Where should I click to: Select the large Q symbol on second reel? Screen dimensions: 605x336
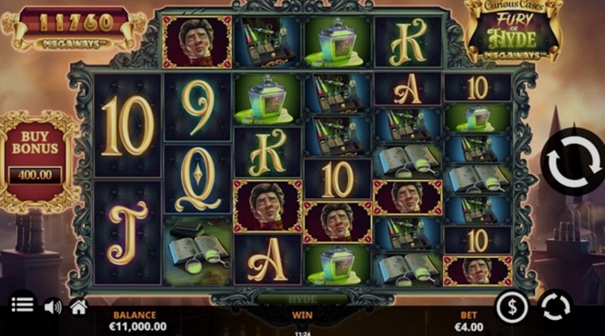coord(197,179)
